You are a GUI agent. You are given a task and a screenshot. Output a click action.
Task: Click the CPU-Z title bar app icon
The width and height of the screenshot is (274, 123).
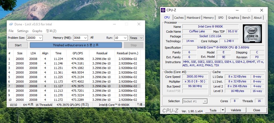pyautogui.click(x=163, y=10)
